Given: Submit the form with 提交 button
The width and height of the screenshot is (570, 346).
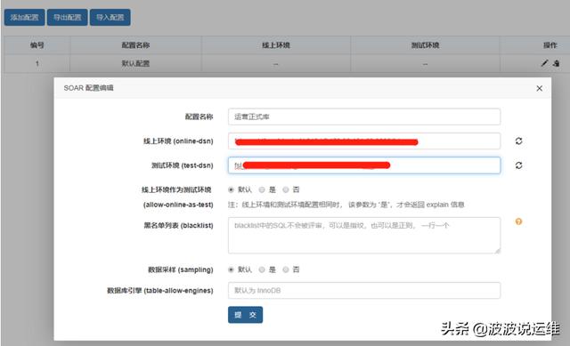Looking at the screenshot, I should click(246, 315).
